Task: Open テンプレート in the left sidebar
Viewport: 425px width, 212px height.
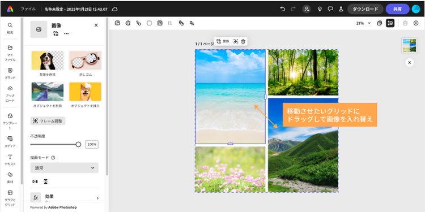Action: coord(10,121)
